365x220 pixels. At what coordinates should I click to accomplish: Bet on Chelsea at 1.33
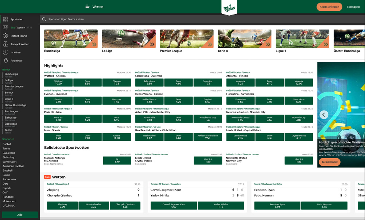117,83
